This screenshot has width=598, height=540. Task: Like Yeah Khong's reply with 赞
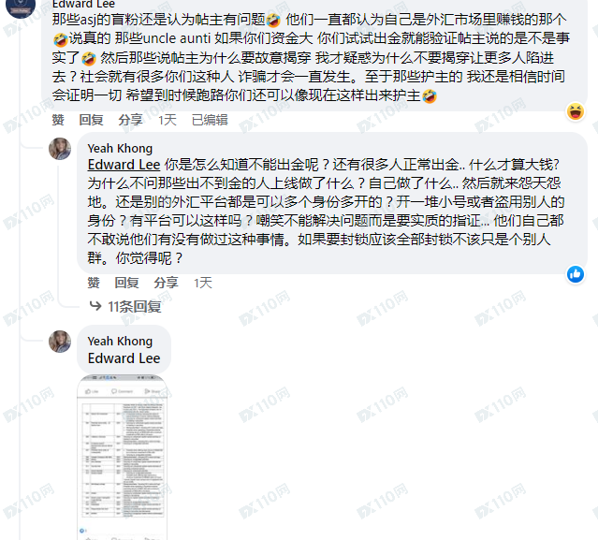pos(94,283)
